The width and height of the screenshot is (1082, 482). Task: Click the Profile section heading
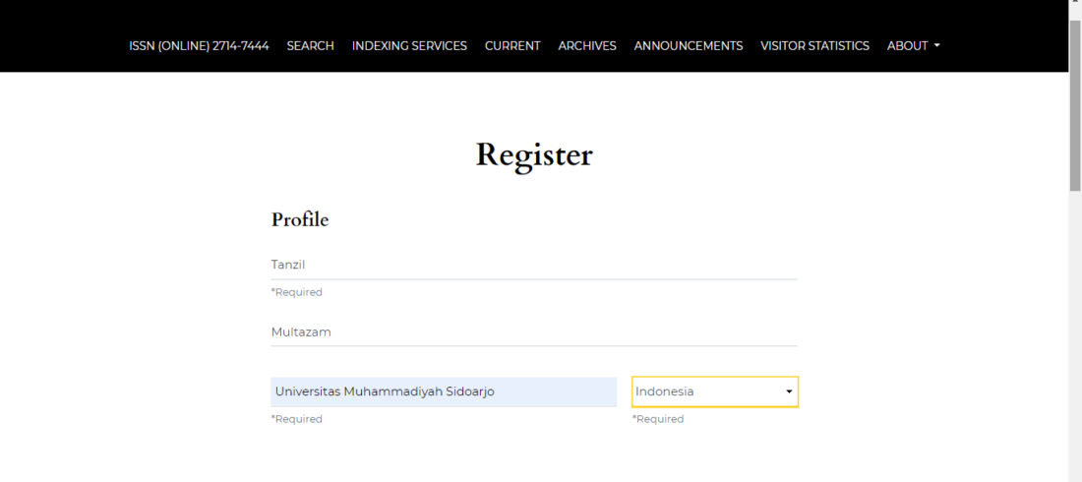300,219
